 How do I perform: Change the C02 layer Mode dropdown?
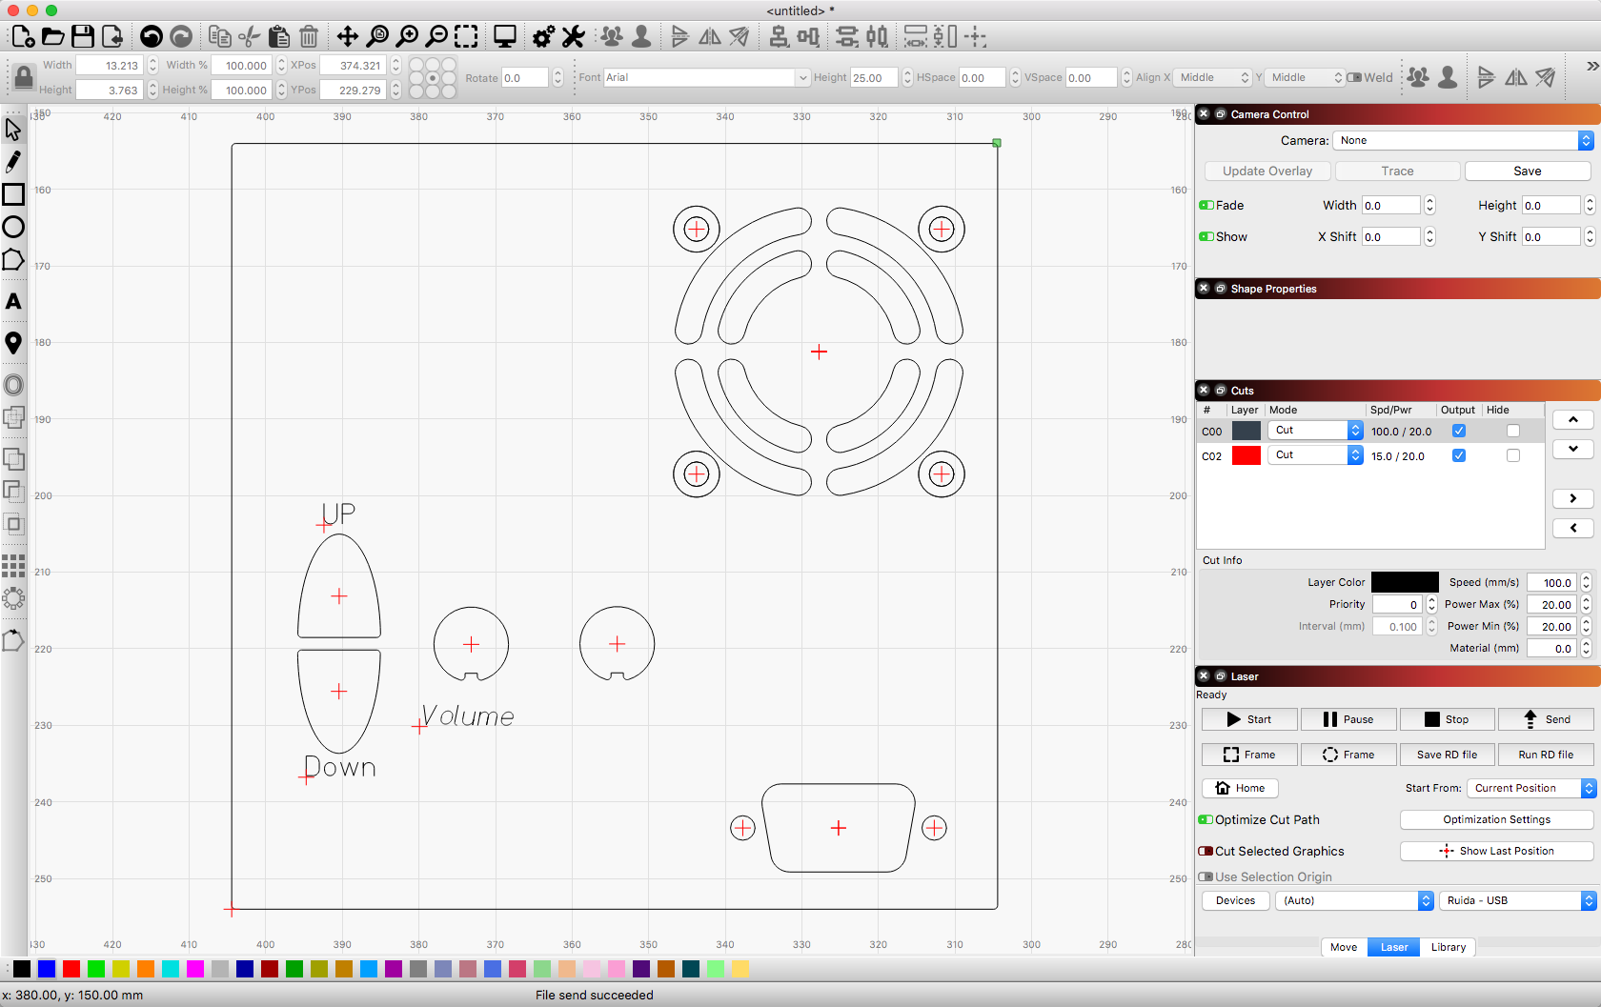[x=1315, y=455]
